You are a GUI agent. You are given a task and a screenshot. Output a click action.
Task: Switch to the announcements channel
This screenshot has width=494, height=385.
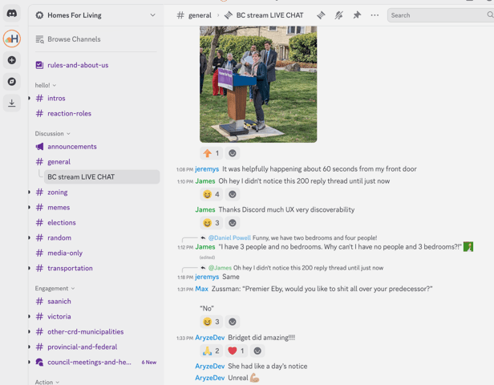(x=71, y=147)
